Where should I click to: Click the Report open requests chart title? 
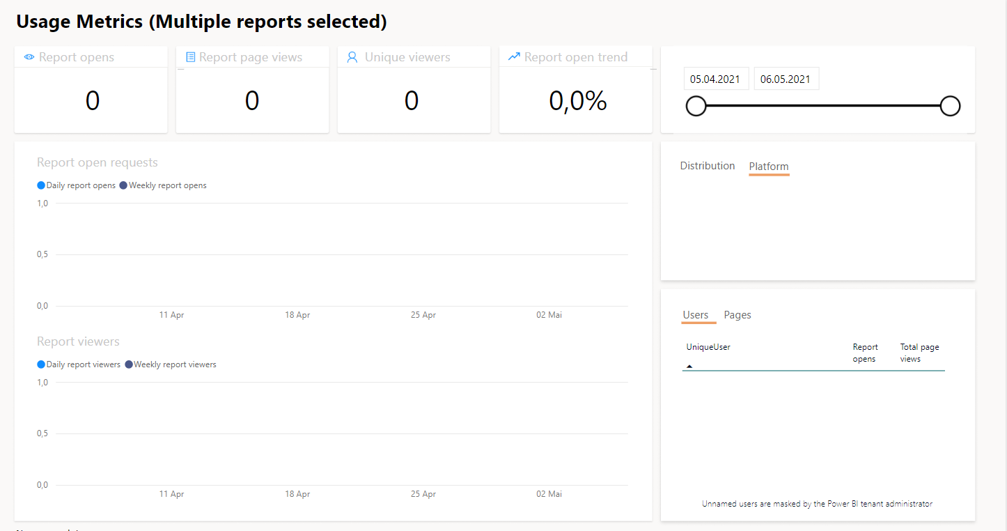click(97, 162)
